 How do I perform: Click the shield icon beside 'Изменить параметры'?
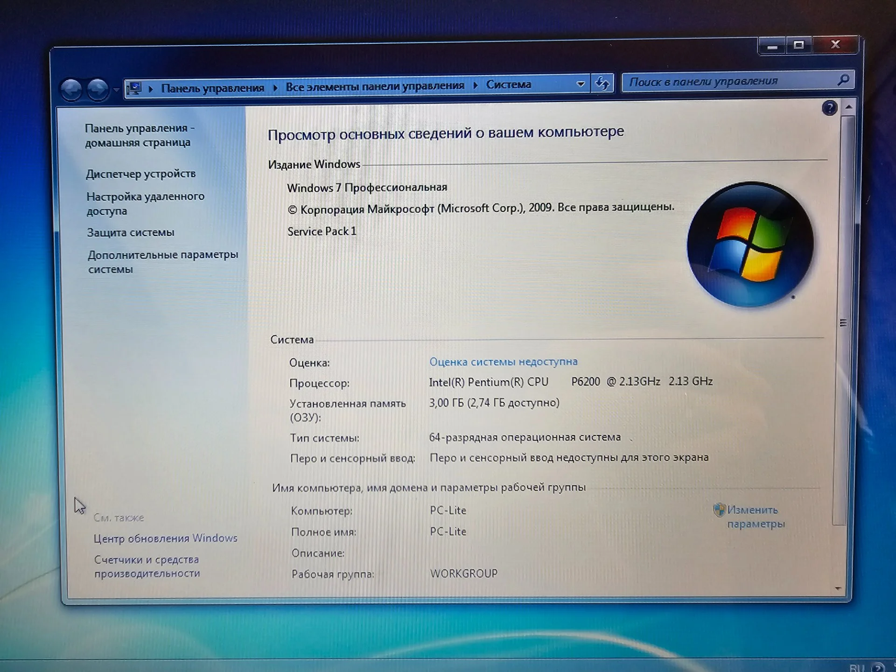(x=719, y=510)
